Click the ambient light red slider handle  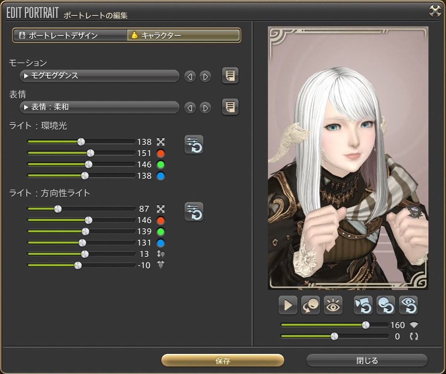click(x=90, y=153)
